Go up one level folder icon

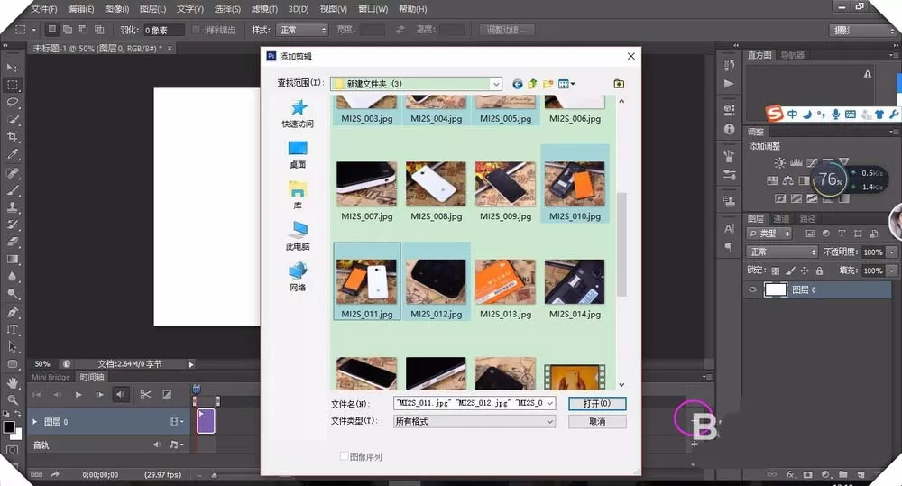point(533,84)
